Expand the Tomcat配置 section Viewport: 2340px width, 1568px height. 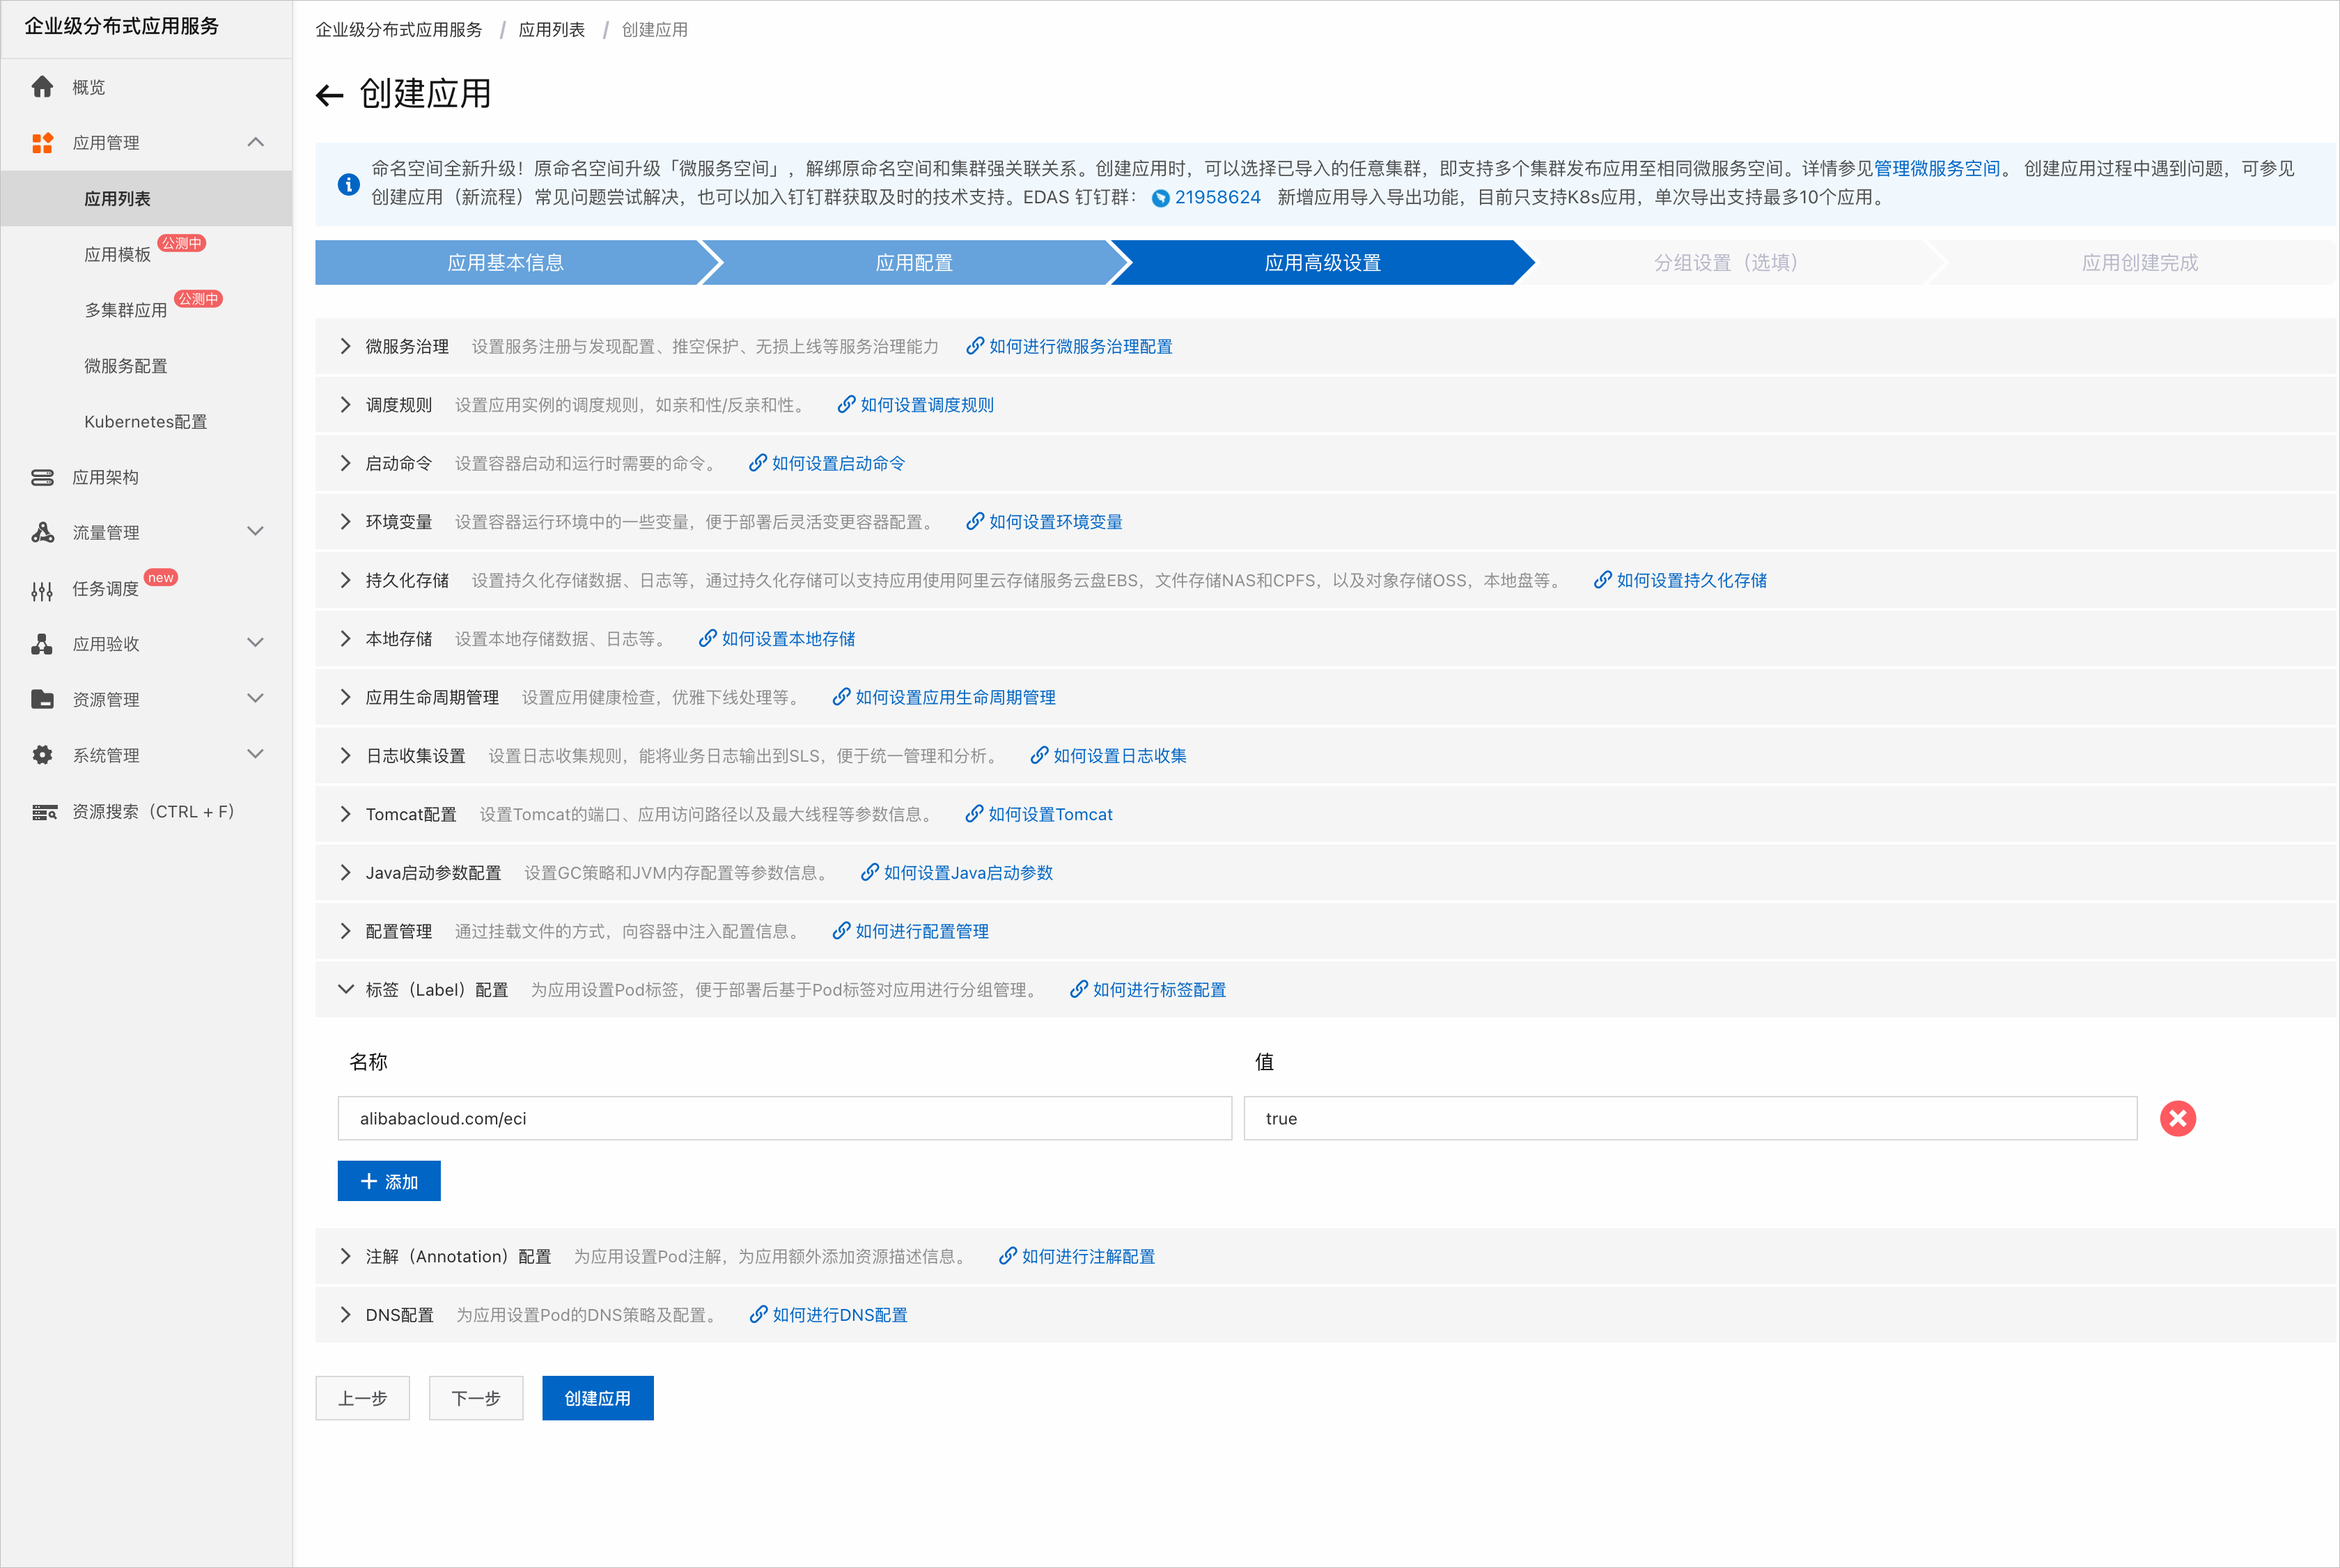345,814
